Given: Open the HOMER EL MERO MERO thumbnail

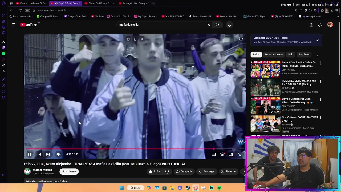Looking at the screenshot, I should tap(265, 87).
